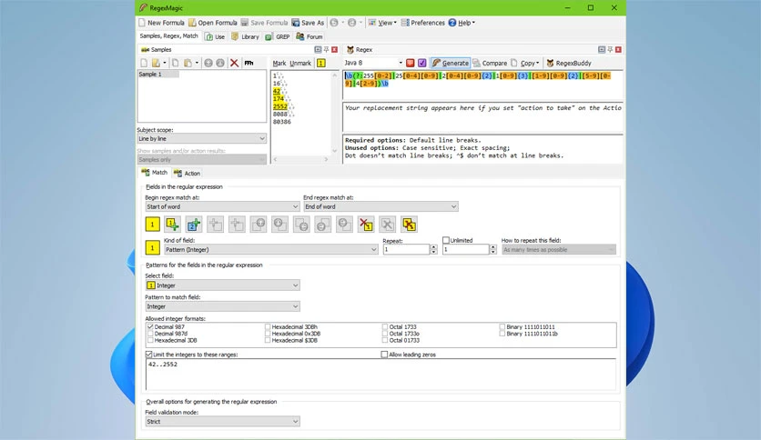The height and width of the screenshot is (440, 761).
Task: Create a new sample in the Samples toolbar
Action: click(144, 63)
